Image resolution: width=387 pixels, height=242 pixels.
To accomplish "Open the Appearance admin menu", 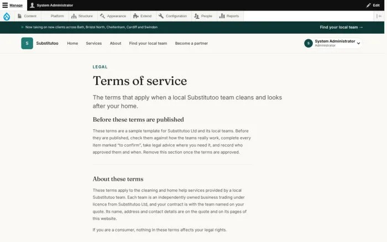I will pyautogui.click(x=113, y=16).
